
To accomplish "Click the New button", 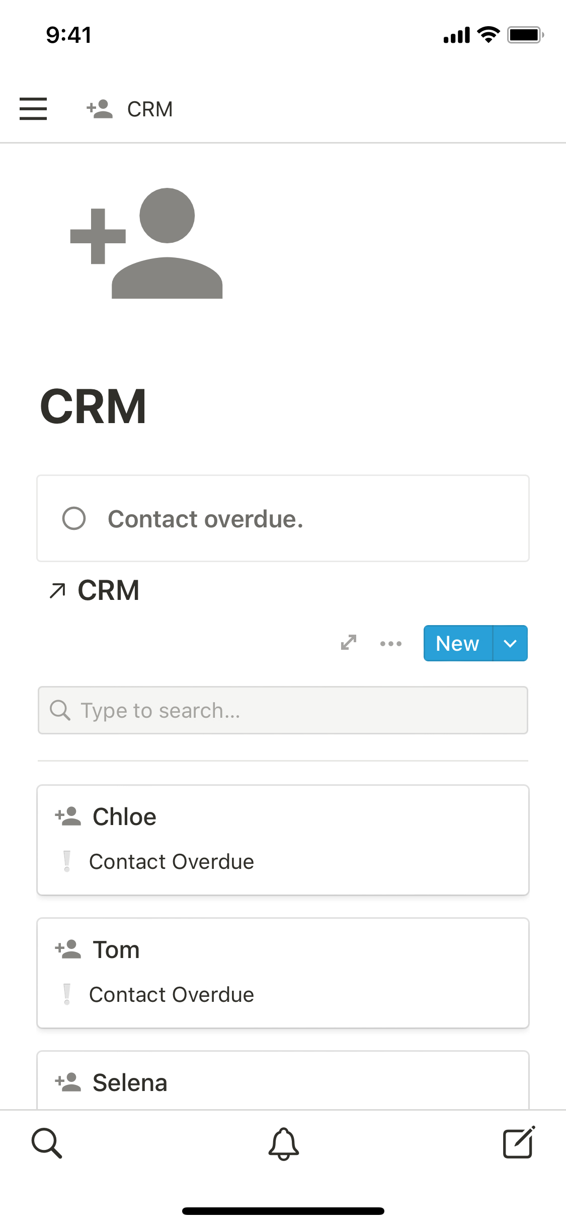I will click(457, 643).
